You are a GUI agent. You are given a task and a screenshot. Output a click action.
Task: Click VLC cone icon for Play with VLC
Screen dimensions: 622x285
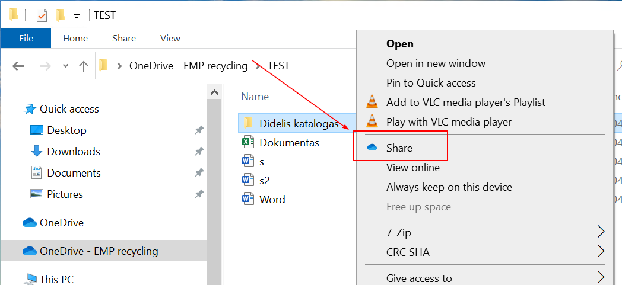click(x=372, y=122)
